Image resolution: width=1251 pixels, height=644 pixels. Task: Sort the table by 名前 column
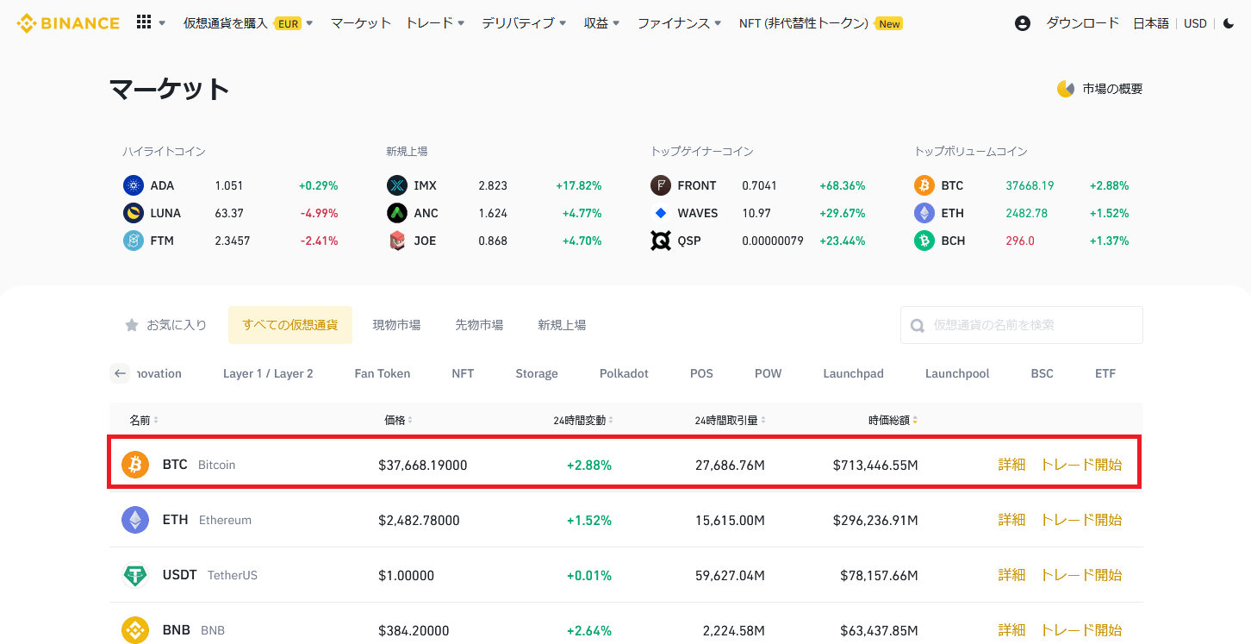coord(144,420)
